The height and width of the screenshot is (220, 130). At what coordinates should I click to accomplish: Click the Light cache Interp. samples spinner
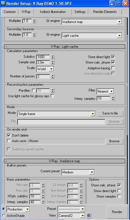(x=113, y=98)
